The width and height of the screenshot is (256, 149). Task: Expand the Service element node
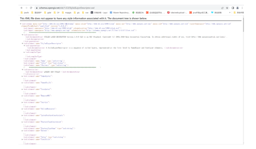[x=22, y=102]
